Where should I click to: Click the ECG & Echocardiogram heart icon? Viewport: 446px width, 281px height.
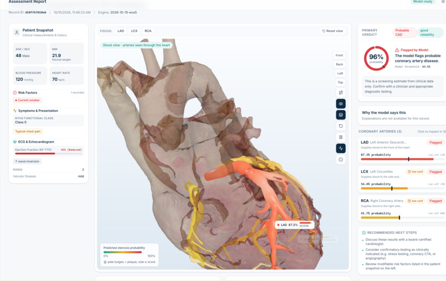click(x=15, y=142)
